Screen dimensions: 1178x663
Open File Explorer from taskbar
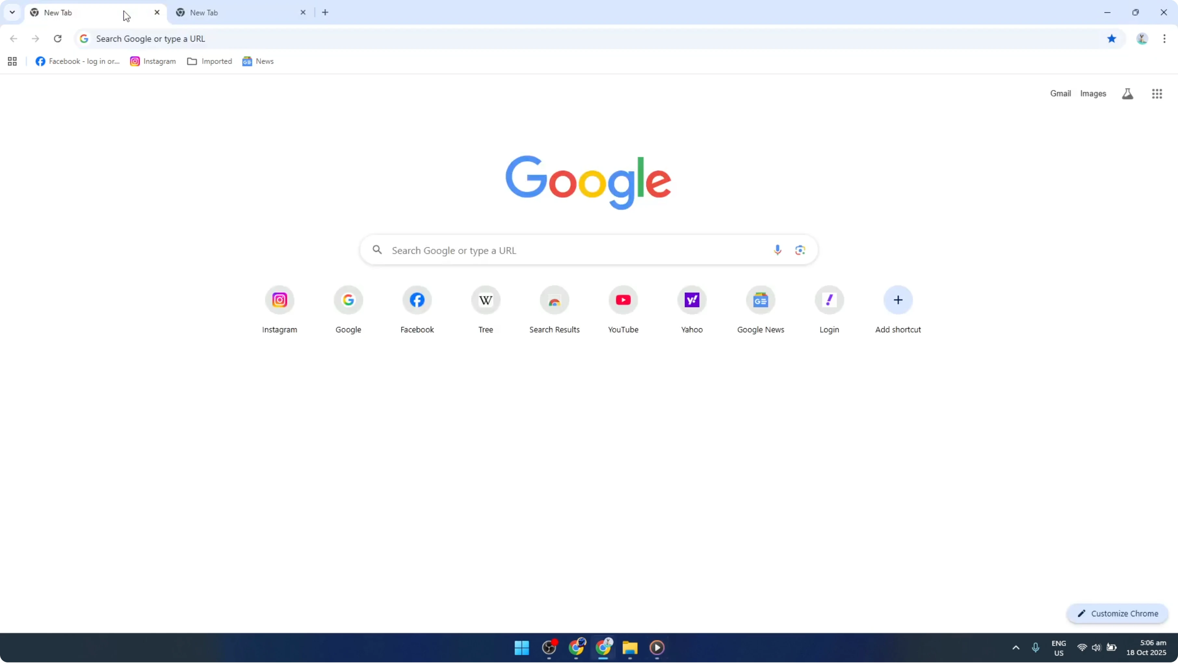pyautogui.click(x=630, y=648)
